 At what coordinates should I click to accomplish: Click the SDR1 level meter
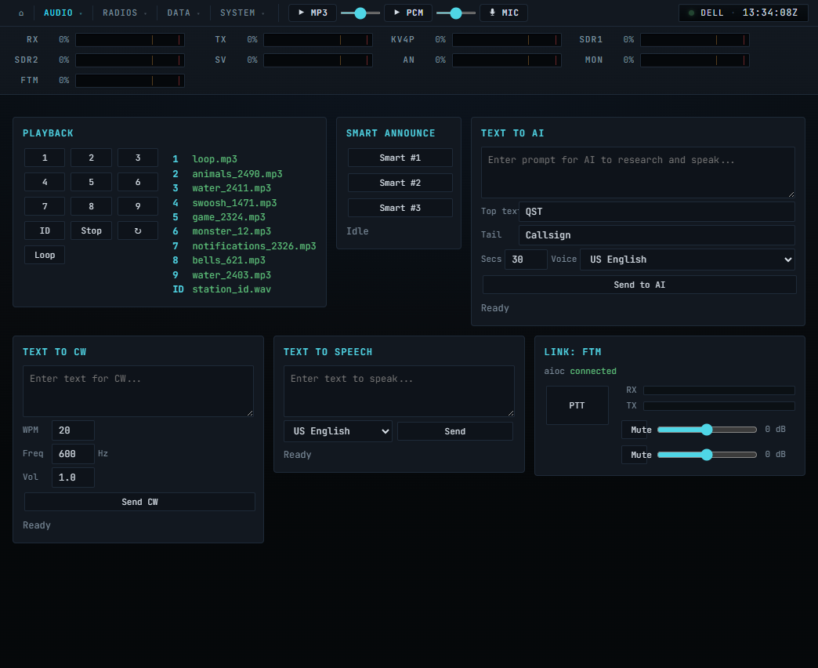pos(695,40)
